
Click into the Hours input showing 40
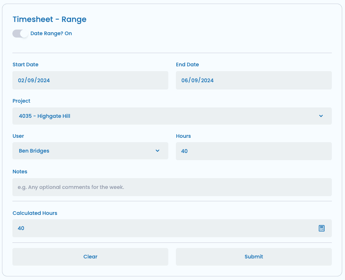(x=253, y=151)
